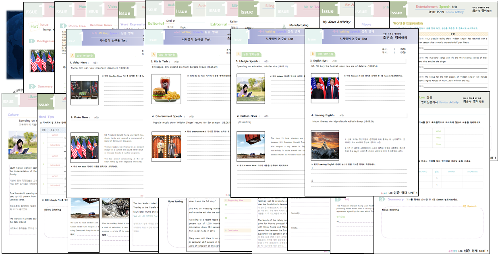Click the B badge above Lifestyle Speech

point(239,54)
